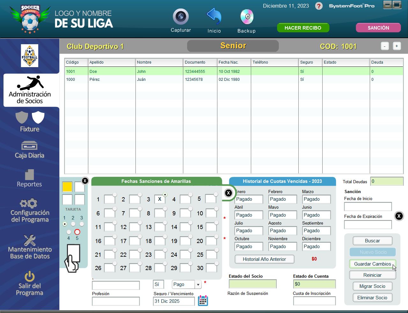Click the Cuota de Inscripción field
Viewport: 408px width, 313px height.
[314, 301]
